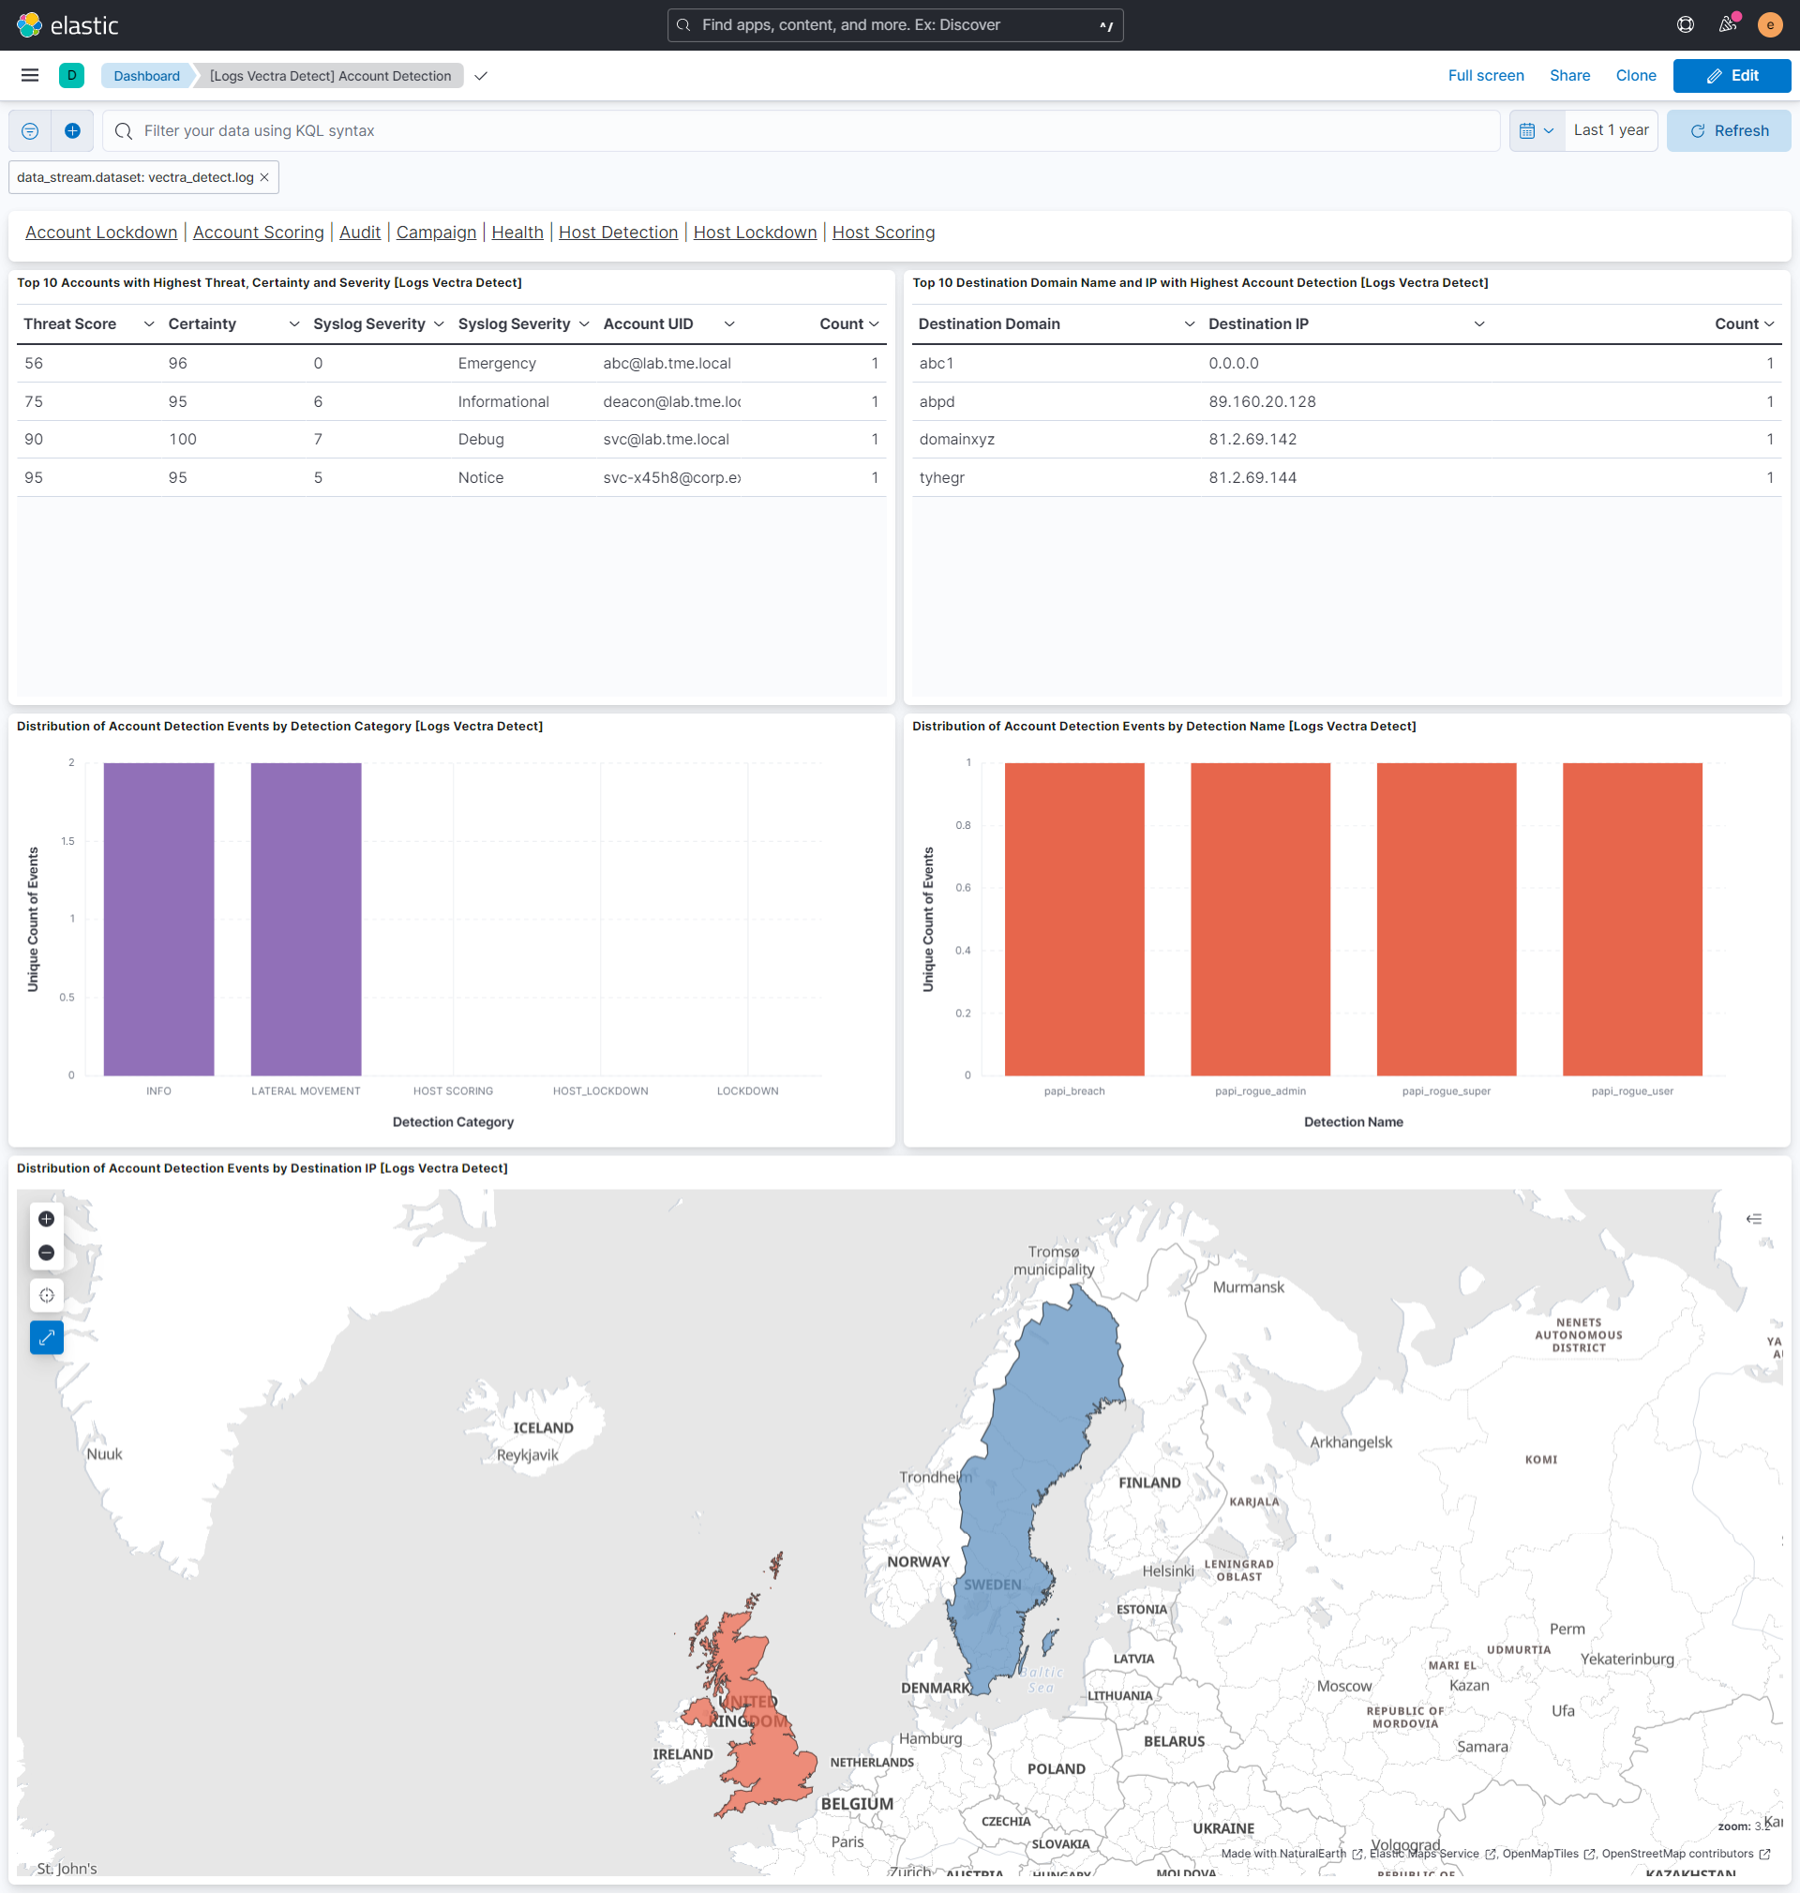
Task: Fit map to data bounds
Action: click(46, 1295)
